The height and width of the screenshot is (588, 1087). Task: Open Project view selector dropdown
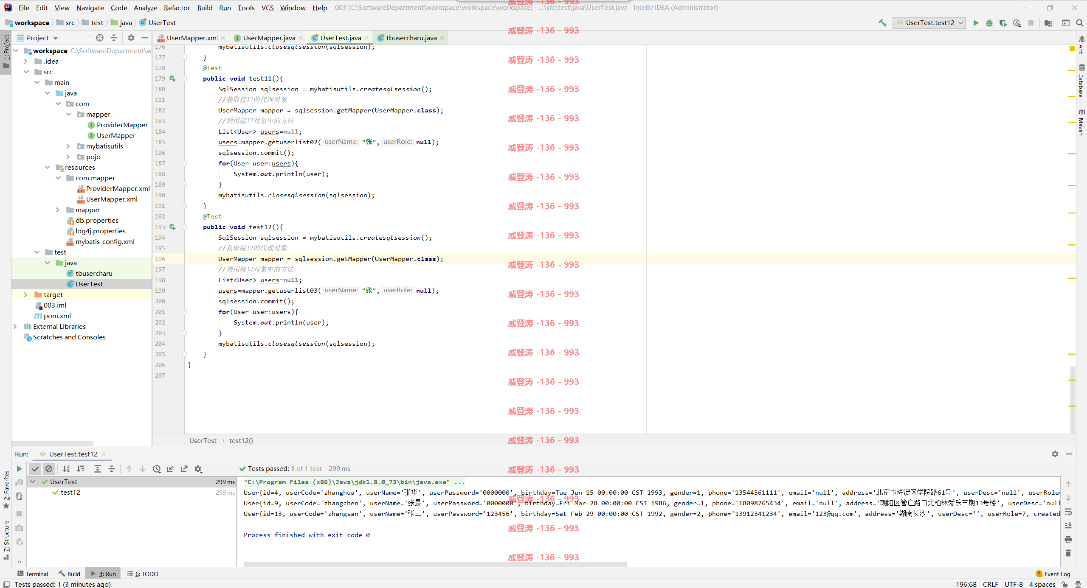[38, 38]
